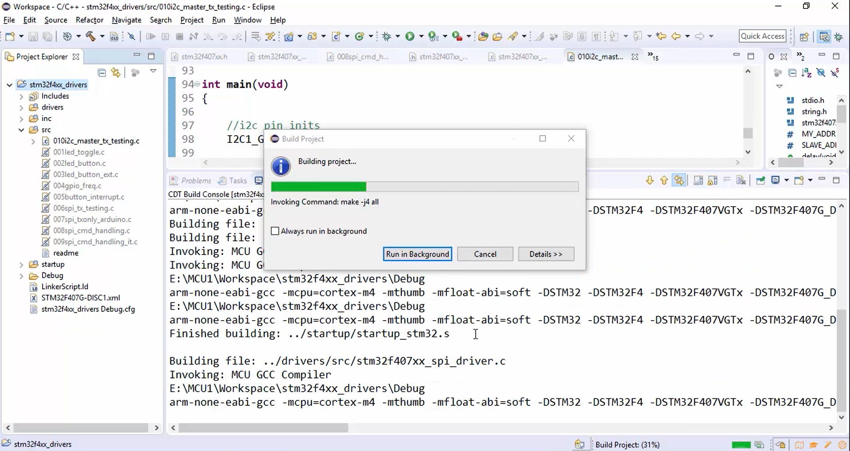Screen dimensions: 850x451
Task: Click the Back navigation arrow icon
Action: tap(676, 36)
